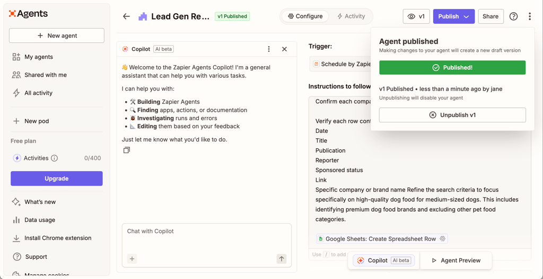Click the New agent button

pyautogui.click(x=56, y=35)
